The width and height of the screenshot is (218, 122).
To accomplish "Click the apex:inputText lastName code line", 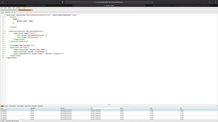I will point(30,52).
